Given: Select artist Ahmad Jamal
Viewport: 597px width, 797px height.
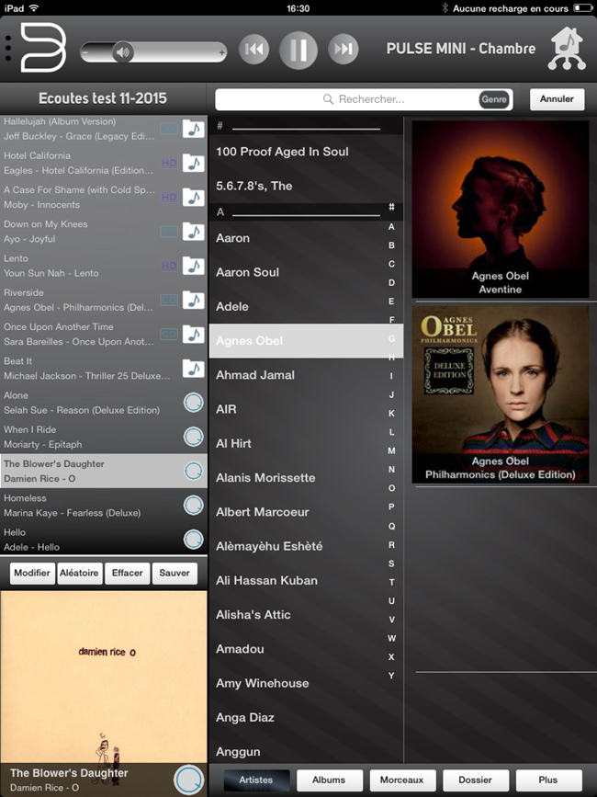Looking at the screenshot, I should tap(306, 375).
